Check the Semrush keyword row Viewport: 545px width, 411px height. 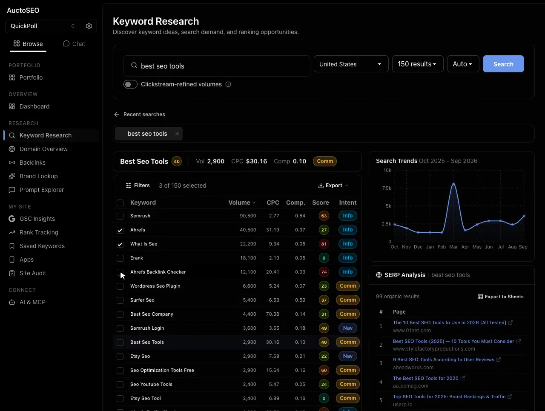click(x=120, y=216)
